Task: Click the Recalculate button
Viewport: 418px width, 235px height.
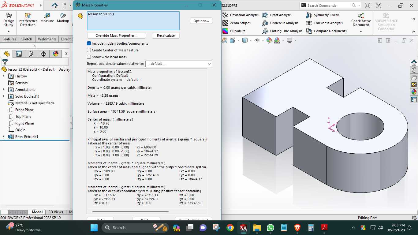Action: coord(166,35)
